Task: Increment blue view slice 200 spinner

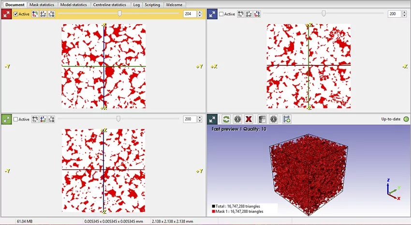Action: [404, 12]
